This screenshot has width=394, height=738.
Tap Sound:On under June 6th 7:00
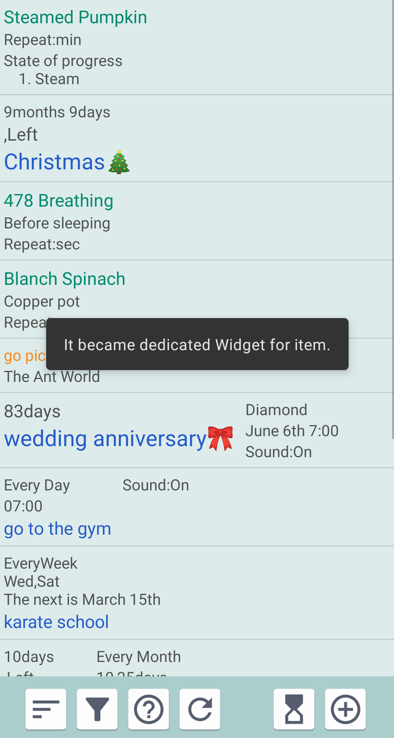279,452
